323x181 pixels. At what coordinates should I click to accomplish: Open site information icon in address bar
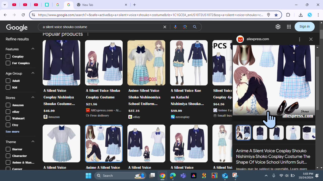[x=33, y=15]
